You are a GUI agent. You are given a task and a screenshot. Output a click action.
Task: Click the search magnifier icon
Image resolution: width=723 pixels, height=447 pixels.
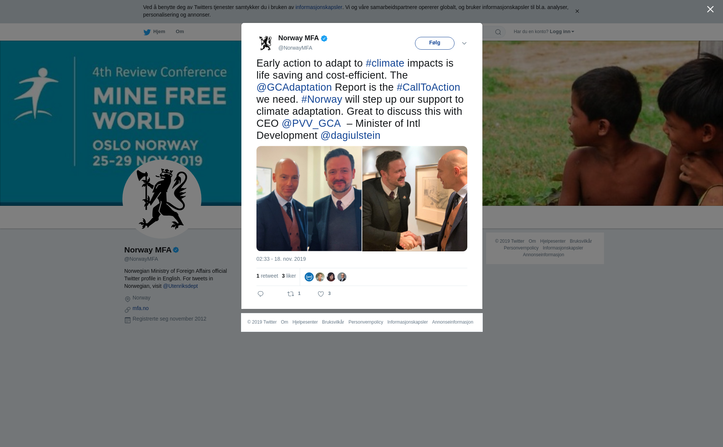(x=498, y=32)
